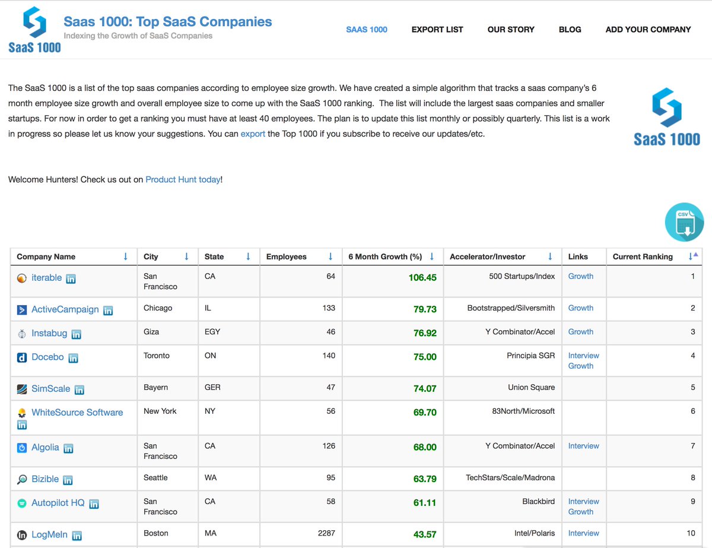Open the Interview link for LogMeIn

coord(584,533)
